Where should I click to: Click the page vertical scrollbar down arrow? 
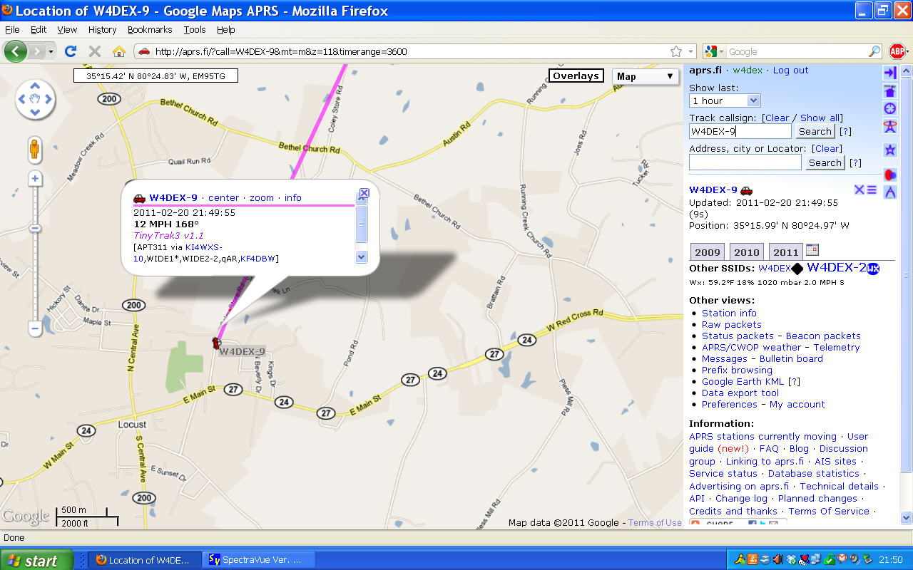point(907,519)
